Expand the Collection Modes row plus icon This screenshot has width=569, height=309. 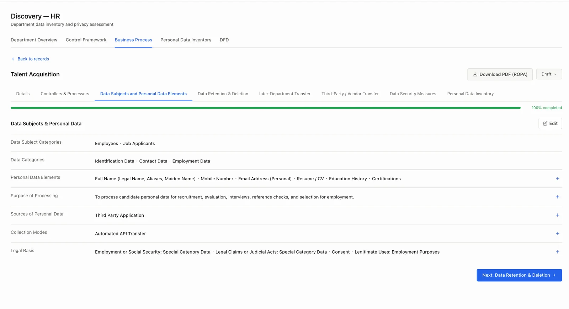tap(557, 234)
